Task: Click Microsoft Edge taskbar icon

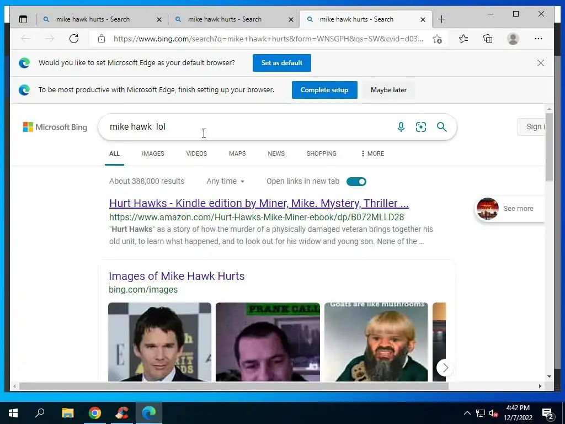Action: (149, 413)
